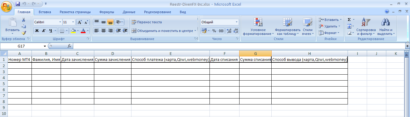
Task: Align cell content to the middle vertically
Action: click(x=103, y=22)
